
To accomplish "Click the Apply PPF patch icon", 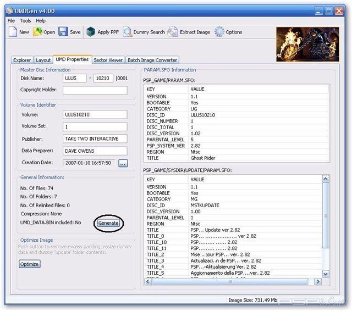I will point(91,32).
